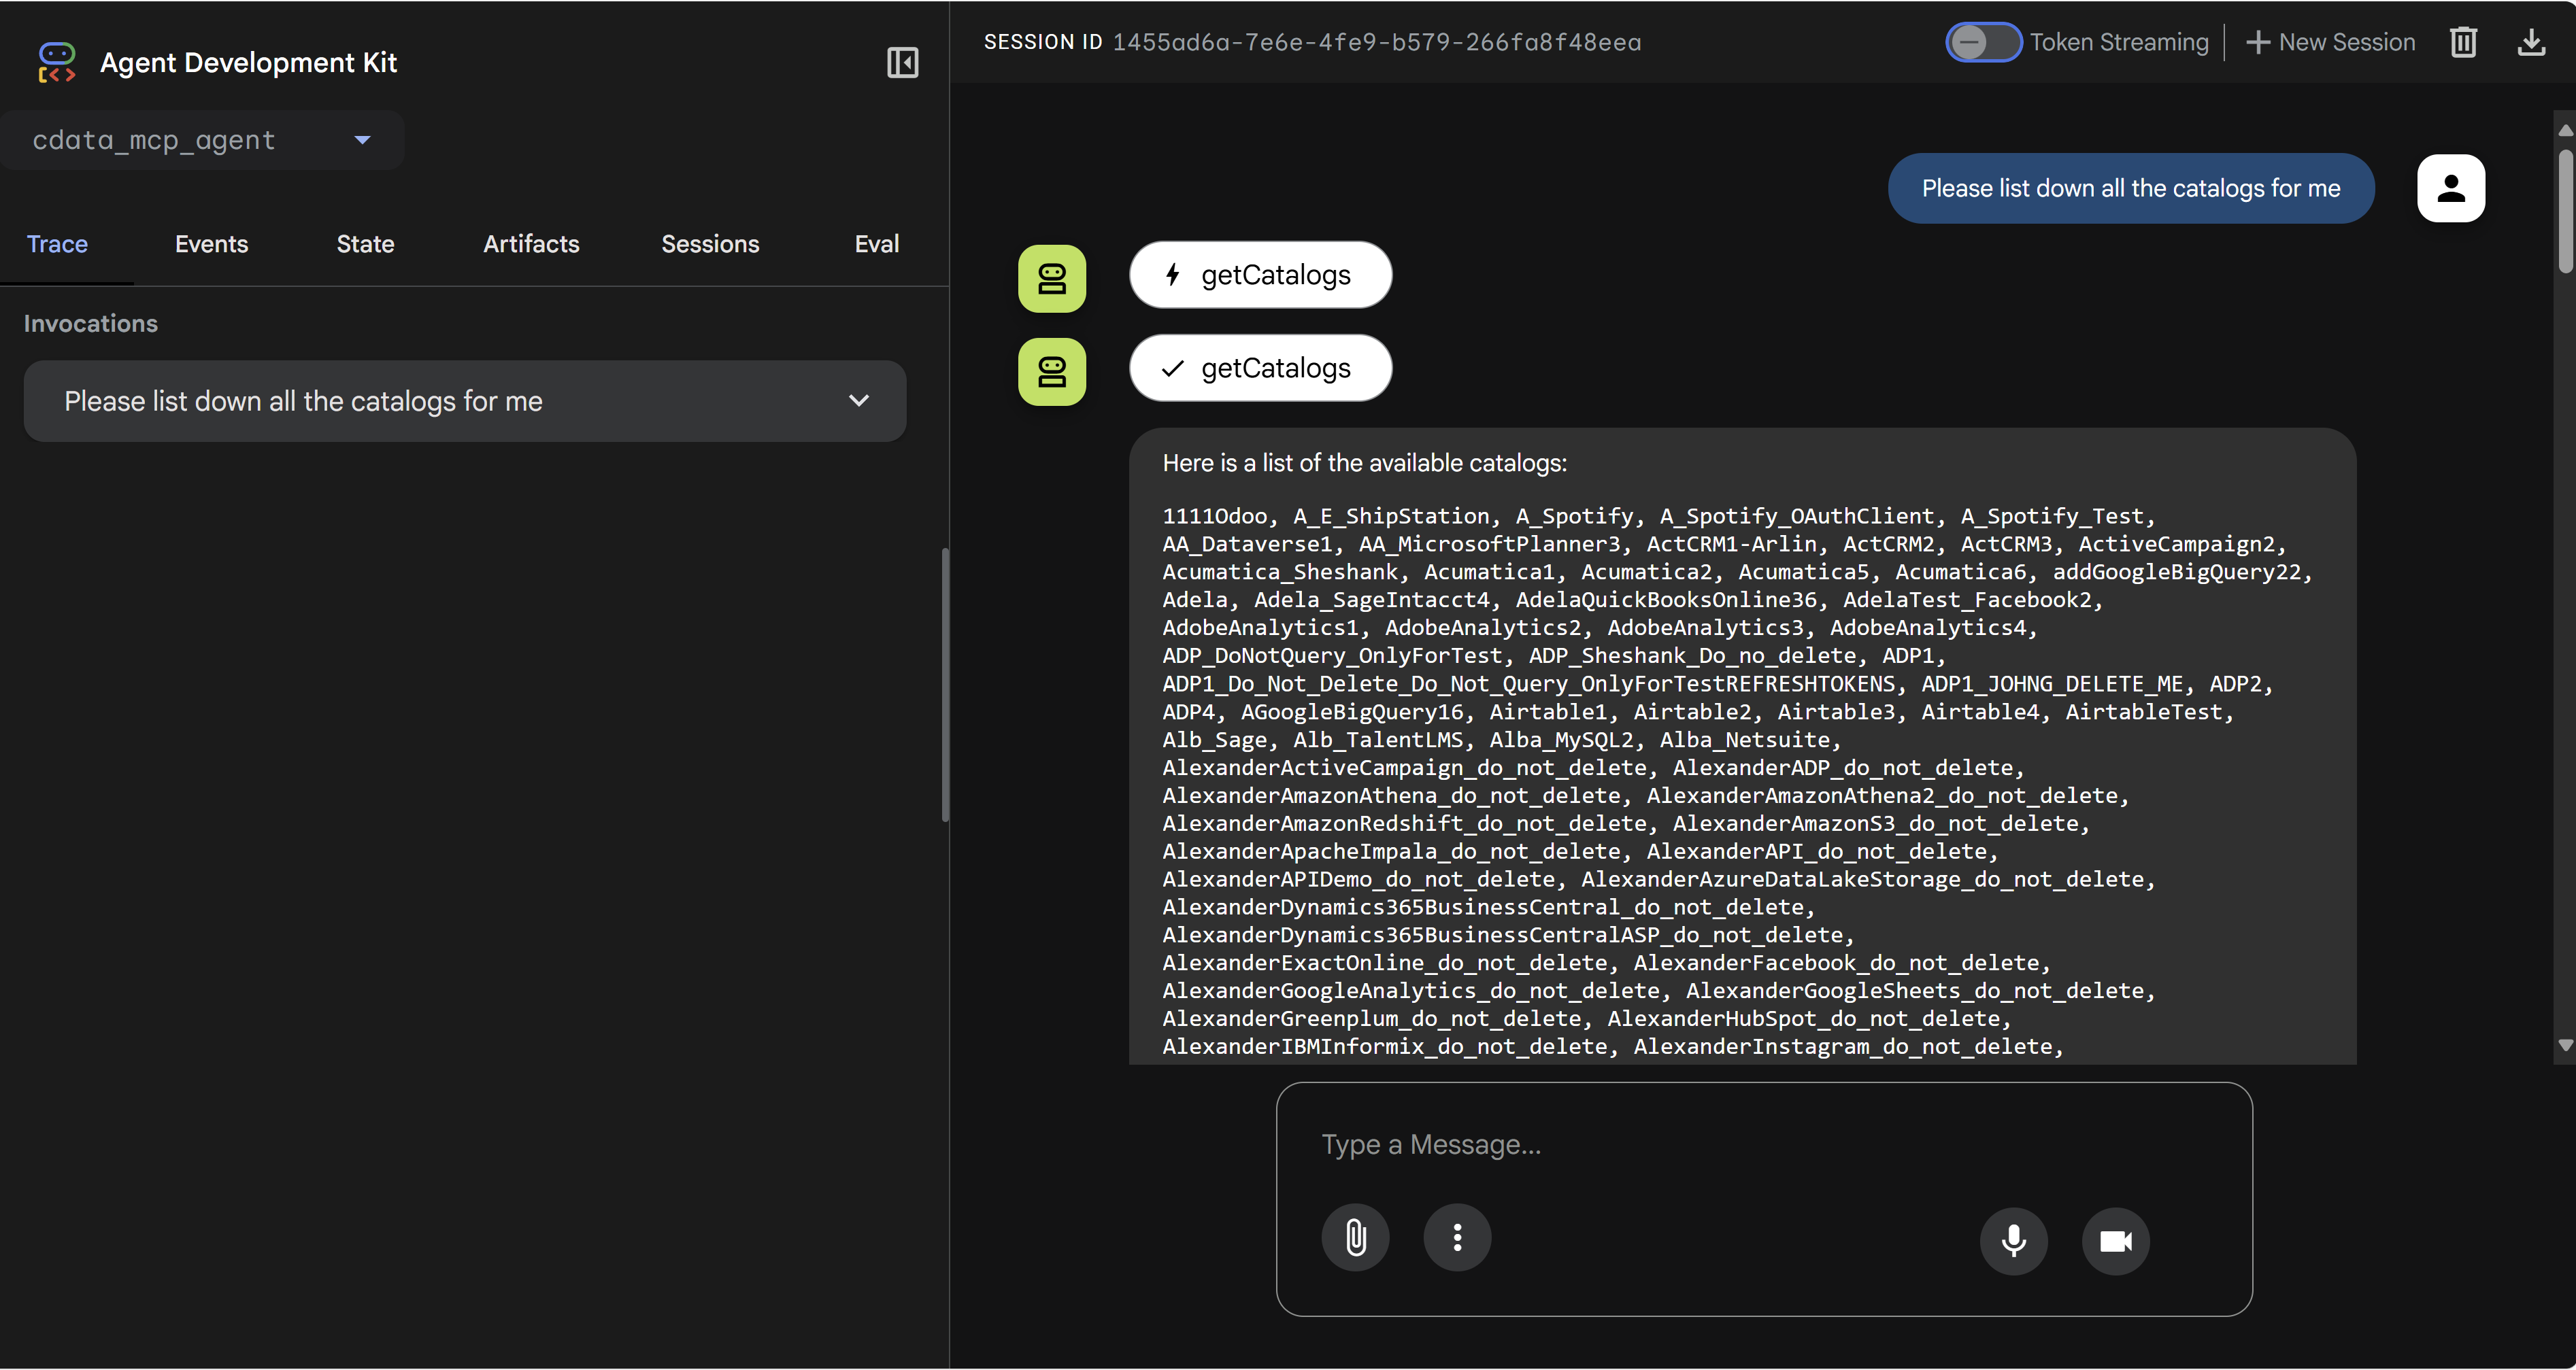
Task: Open more options via the three-dot icon
Action: click(1456, 1237)
